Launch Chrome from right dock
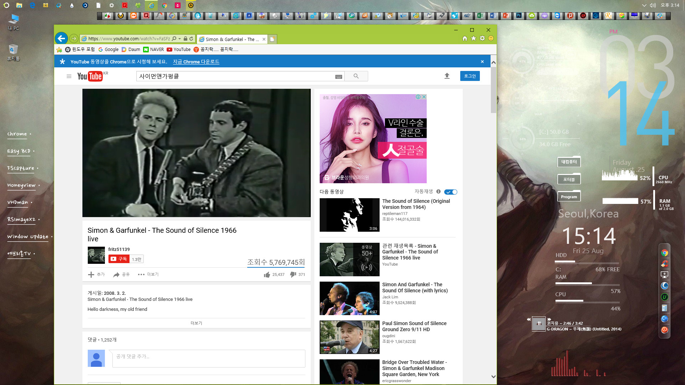The image size is (685, 385). click(664, 253)
